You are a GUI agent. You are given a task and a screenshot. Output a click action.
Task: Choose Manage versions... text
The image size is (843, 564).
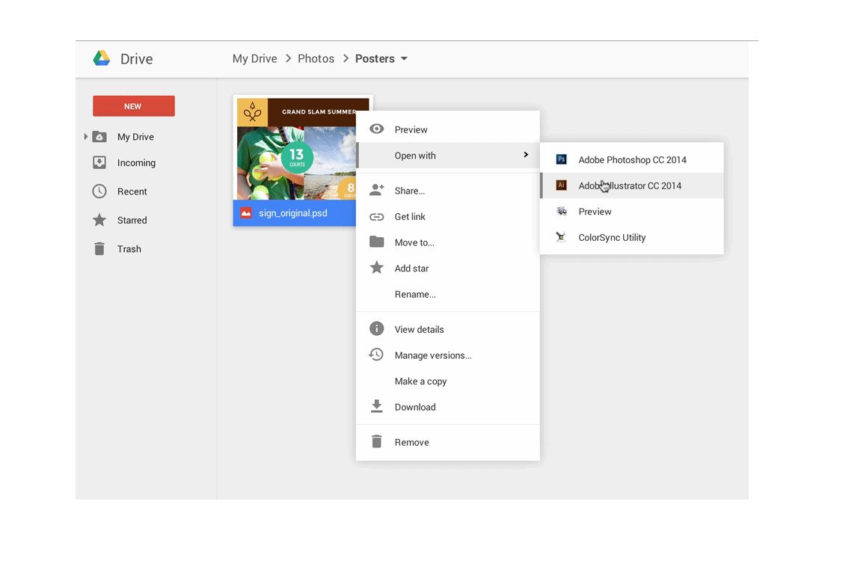click(433, 355)
